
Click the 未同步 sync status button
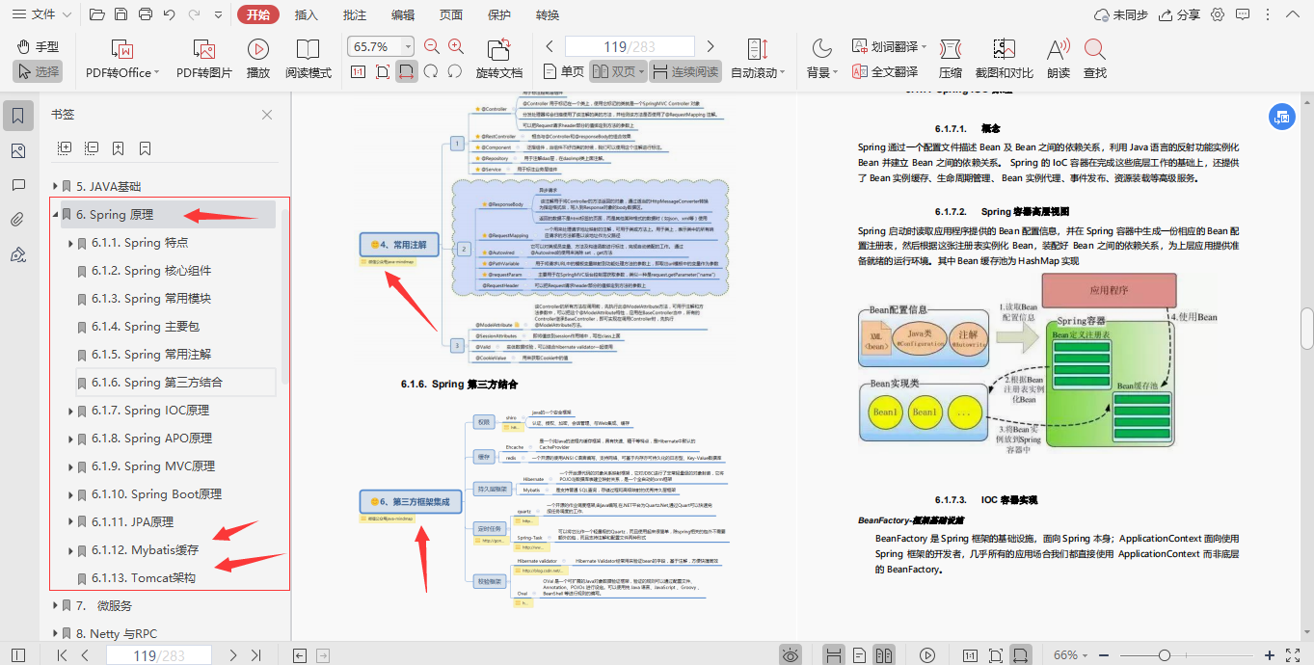click(x=1121, y=14)
